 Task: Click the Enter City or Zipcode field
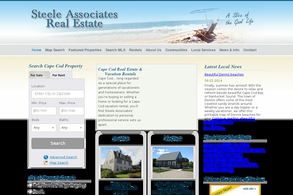click(x=58, y=94)
